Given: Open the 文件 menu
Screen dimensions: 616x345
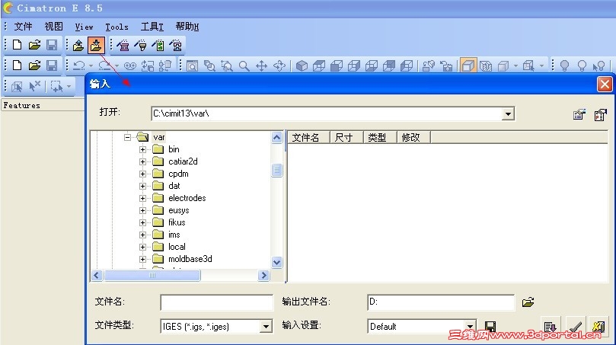Looking at the screenshot, I should click(x=23, y=27).
